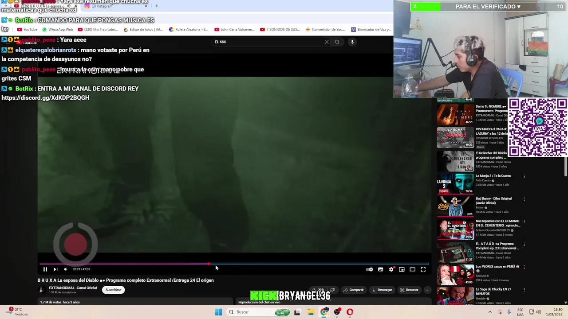Open options menu for La Monja 2
The height and width of the screenshot is (319, 568).
[524, 176]
